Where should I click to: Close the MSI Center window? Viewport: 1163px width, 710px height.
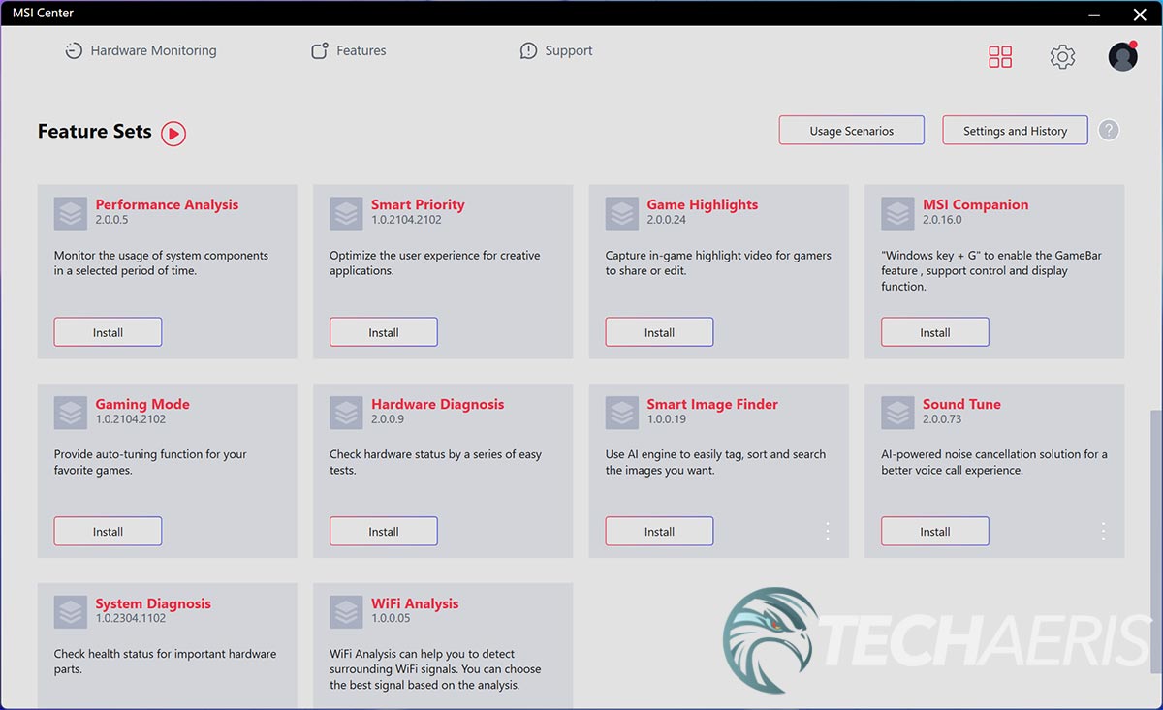click(1140, 14)
